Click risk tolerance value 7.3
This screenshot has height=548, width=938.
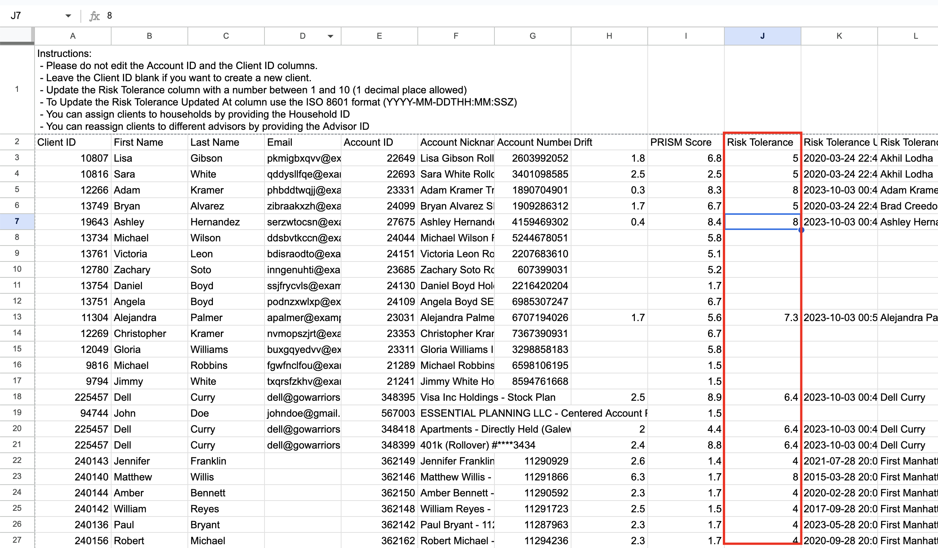(x=763, y=318)
